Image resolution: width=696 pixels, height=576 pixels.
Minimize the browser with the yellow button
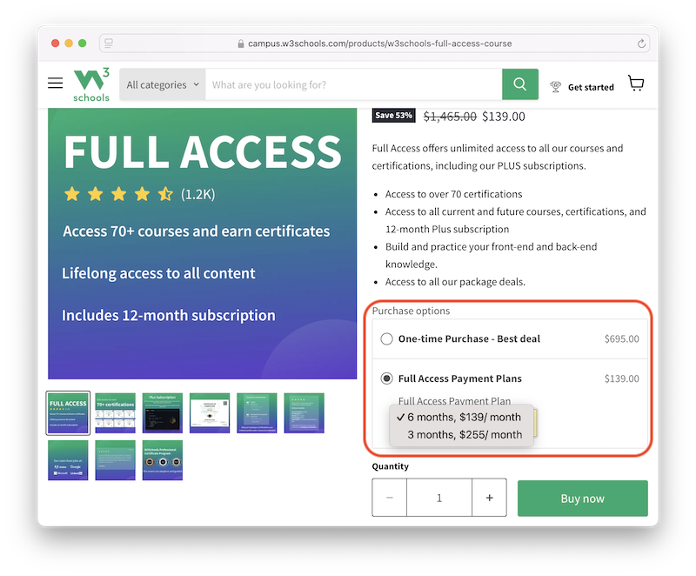coord(69,43)
